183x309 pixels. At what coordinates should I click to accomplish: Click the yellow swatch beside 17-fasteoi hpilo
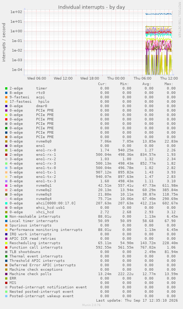pos(6,102)
